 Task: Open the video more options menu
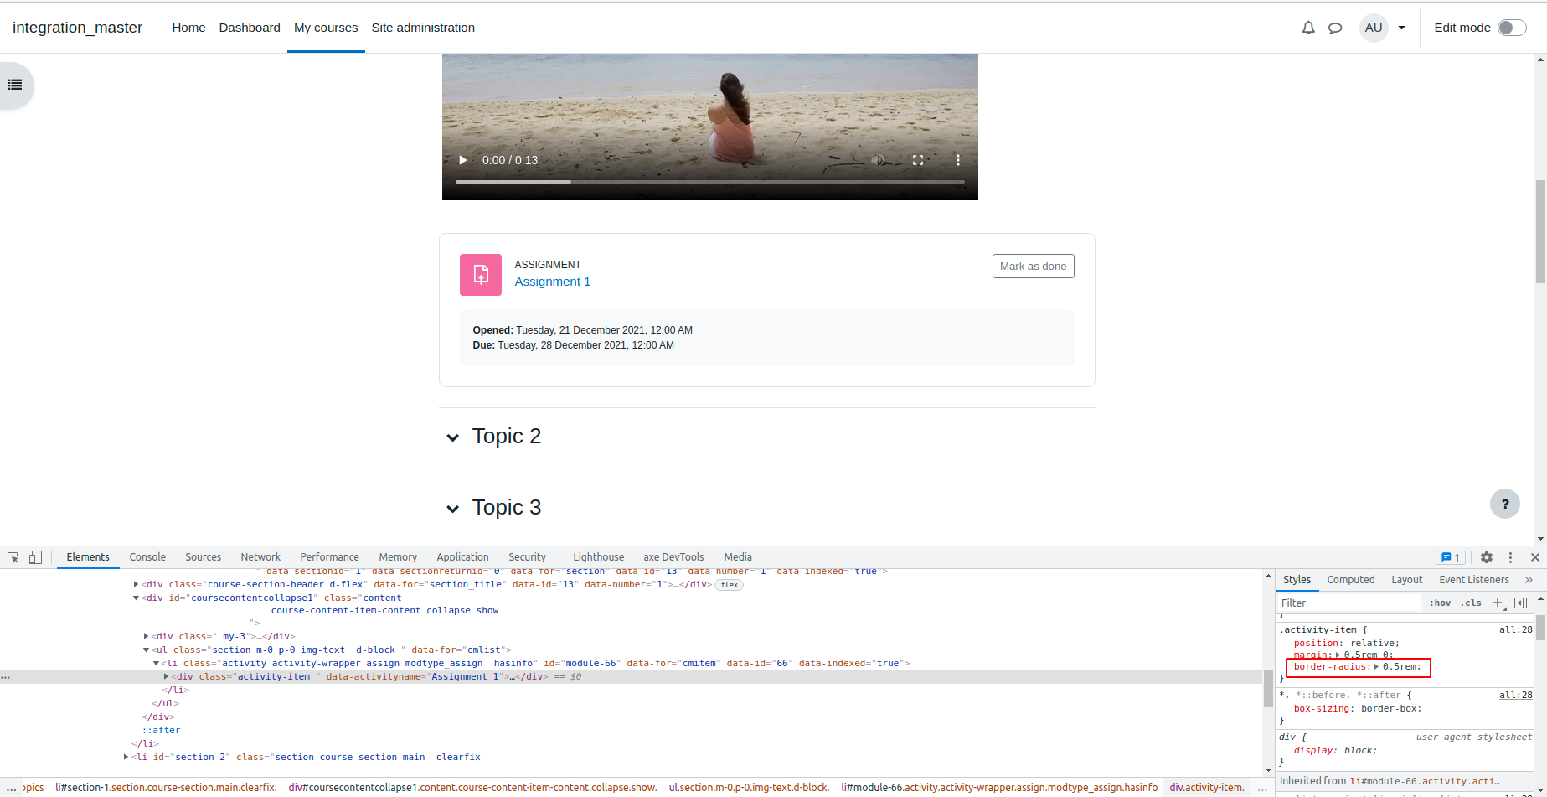958,160
